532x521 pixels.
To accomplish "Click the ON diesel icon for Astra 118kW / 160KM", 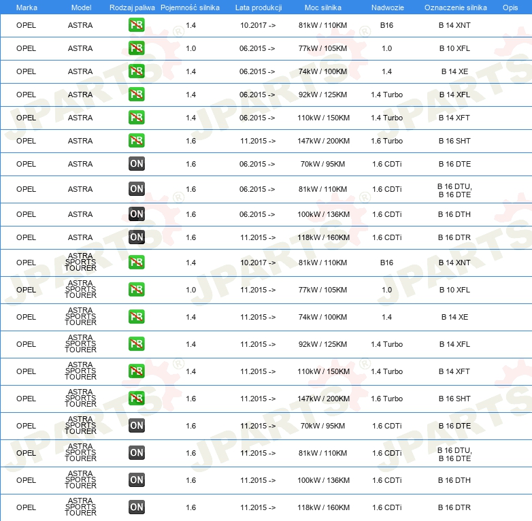I will pos(136,237).
